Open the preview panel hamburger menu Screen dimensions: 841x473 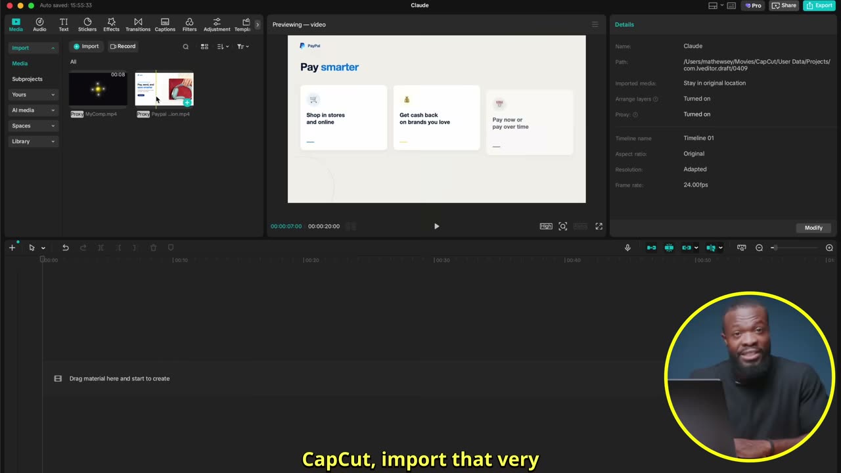(x=595, y=24)
